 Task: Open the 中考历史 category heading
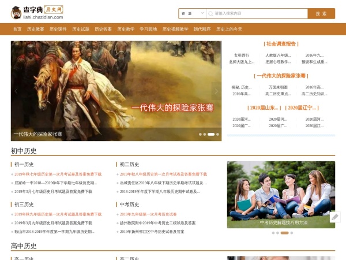[x=129, y=204]
